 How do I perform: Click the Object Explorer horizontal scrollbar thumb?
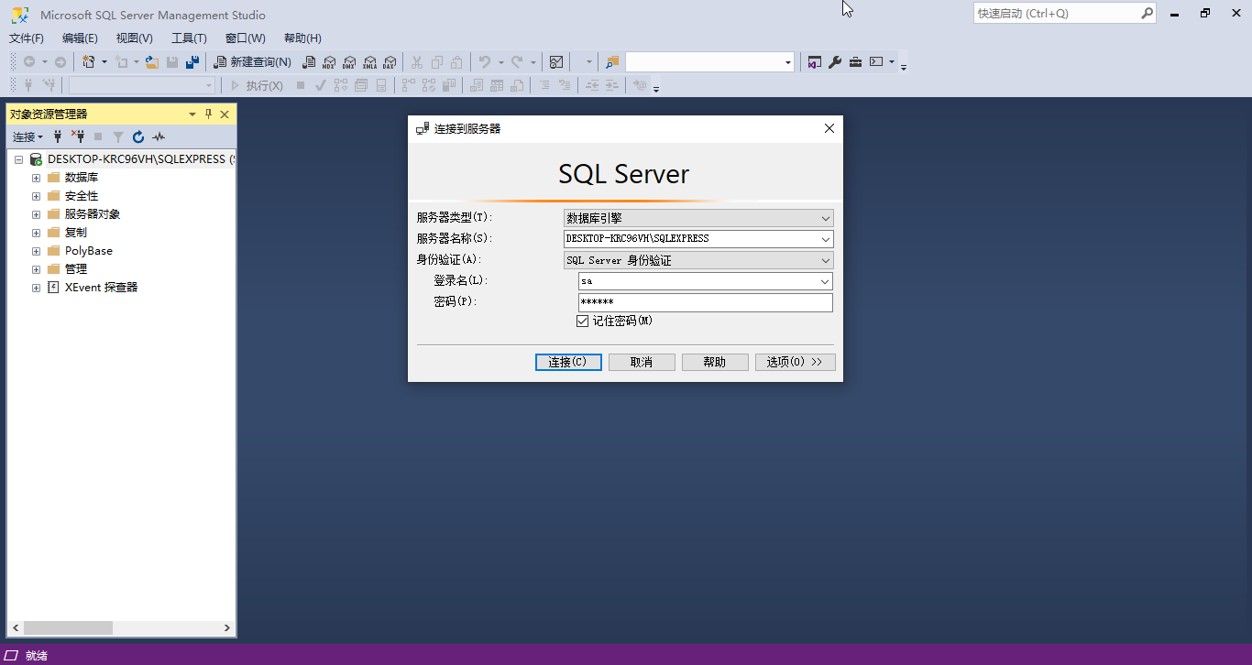(68, 627)
